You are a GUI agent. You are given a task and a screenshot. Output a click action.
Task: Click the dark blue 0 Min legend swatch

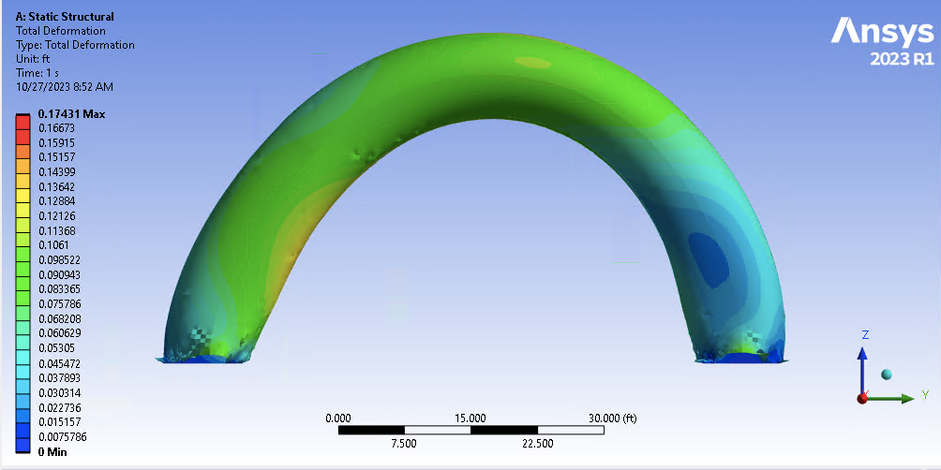coord(22,445)
